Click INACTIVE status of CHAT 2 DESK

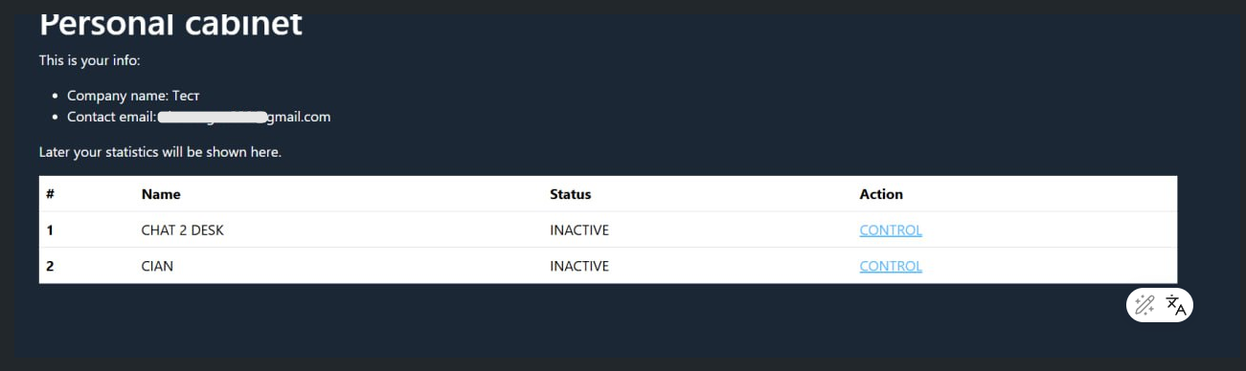coord(579,230)
